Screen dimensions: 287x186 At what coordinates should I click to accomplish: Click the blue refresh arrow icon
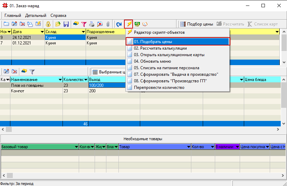[119, 24]
